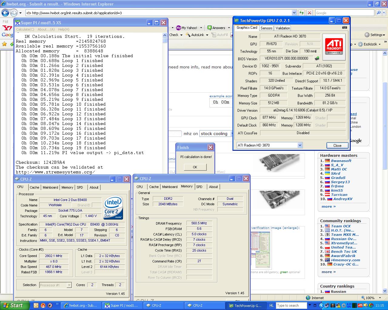
Task: Select Mainboard tab in left CPU-Z window
Action: click(50, 187)
